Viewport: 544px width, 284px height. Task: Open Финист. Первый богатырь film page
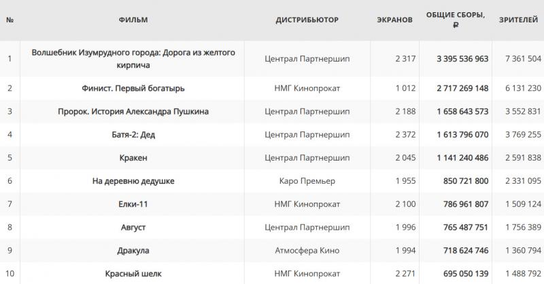(133, 88)
